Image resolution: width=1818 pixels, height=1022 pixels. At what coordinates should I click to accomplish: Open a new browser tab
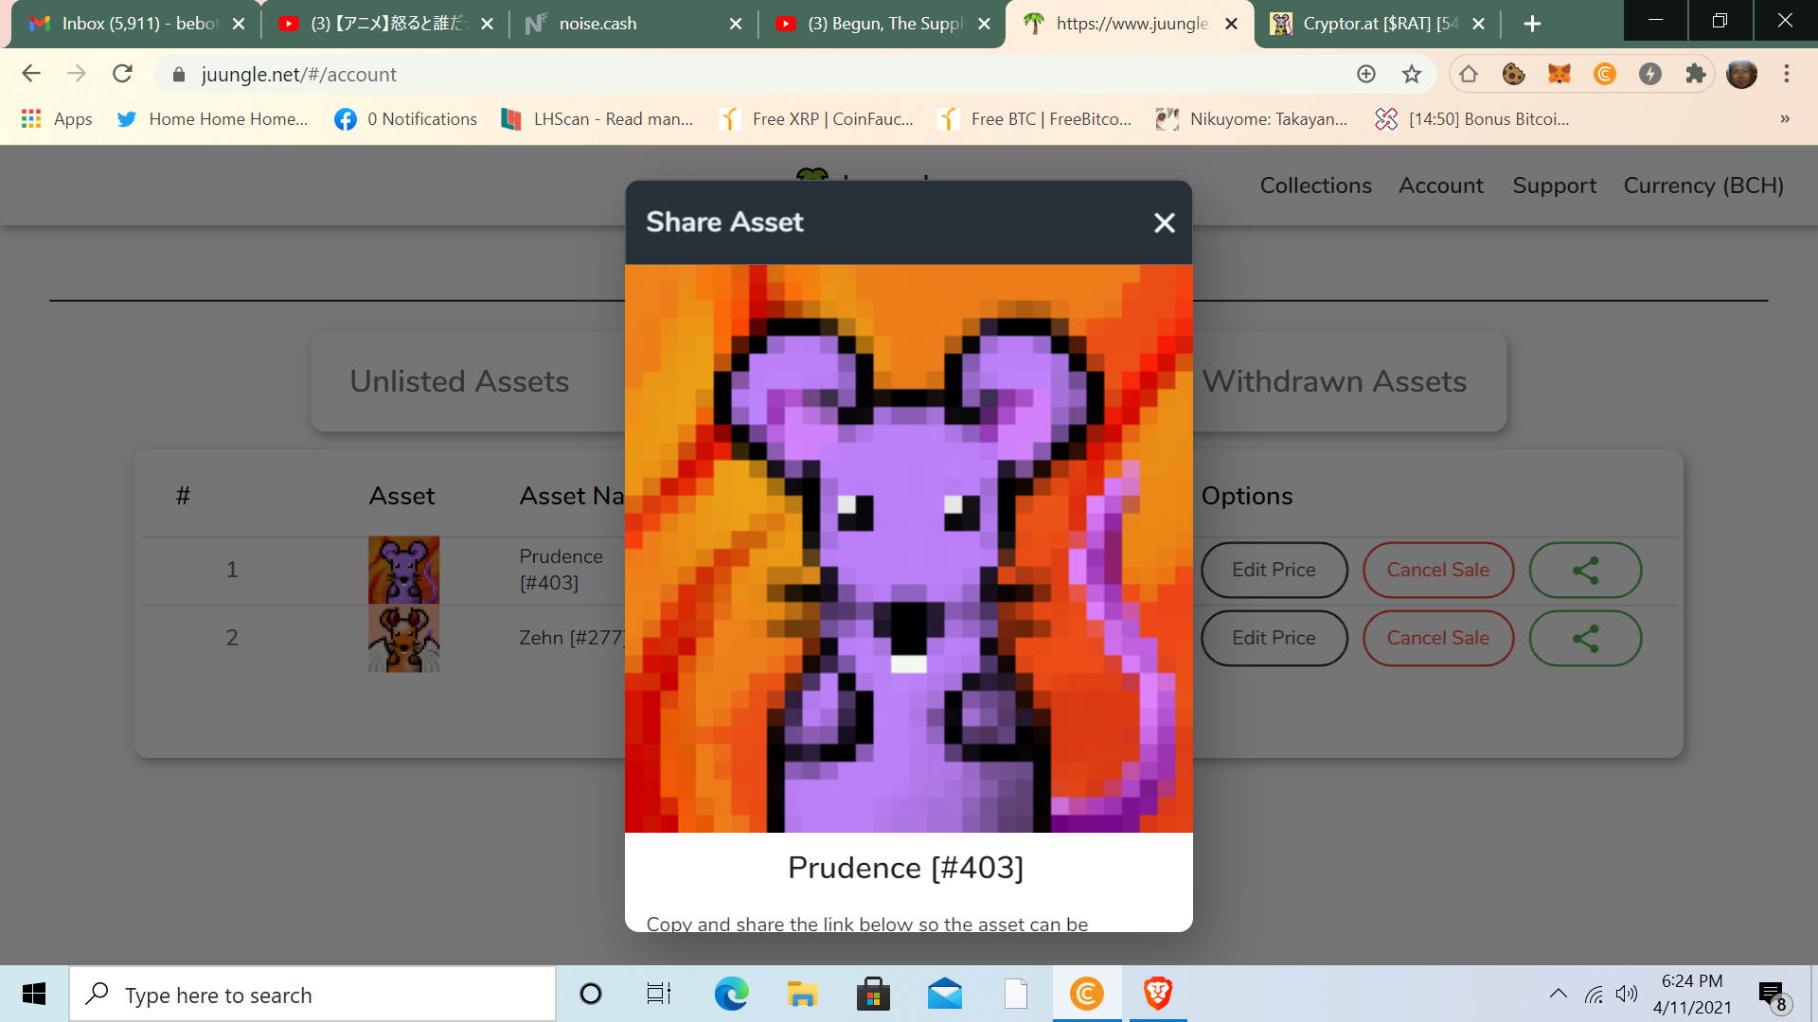click(x=1532, y=24)
